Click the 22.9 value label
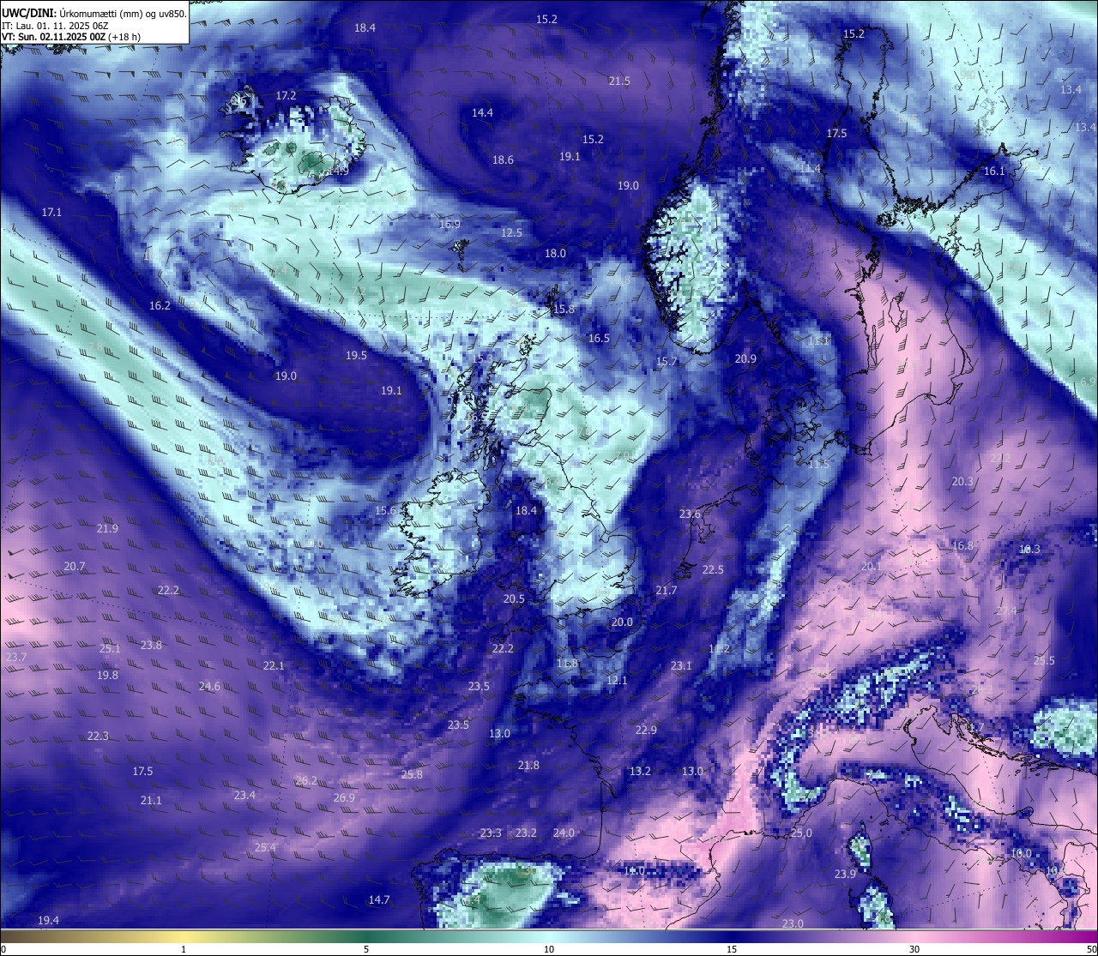1098x956 pixels. click(646, 730)
